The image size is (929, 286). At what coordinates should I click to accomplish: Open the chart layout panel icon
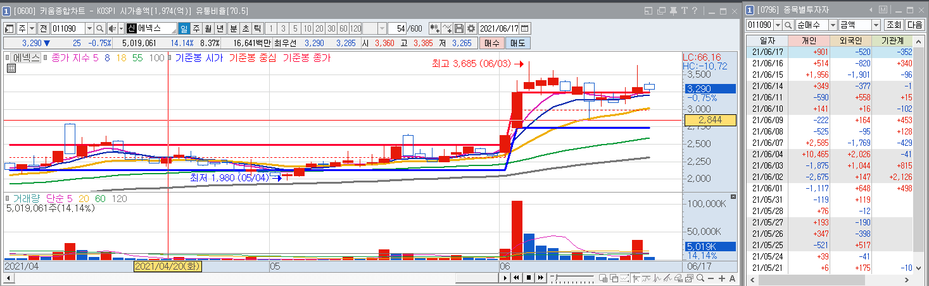click(9, 28)
